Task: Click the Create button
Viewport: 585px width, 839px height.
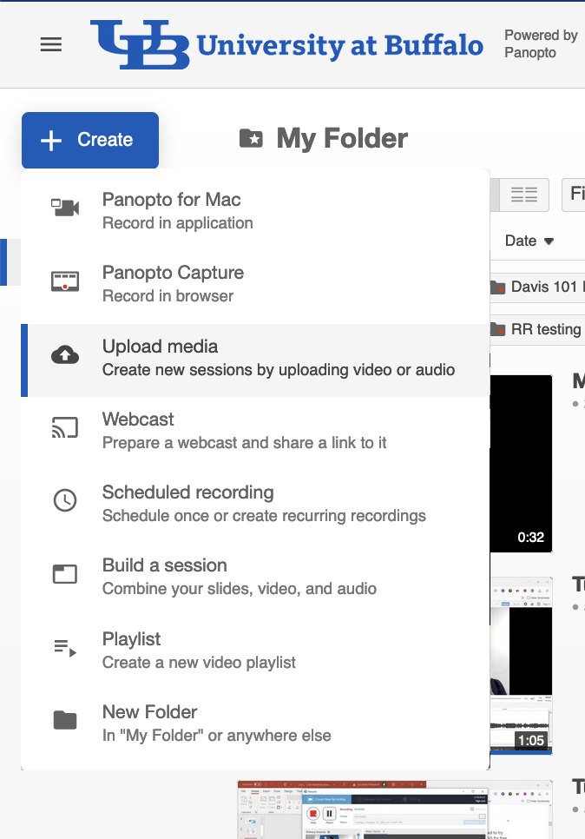Action: pyautogui.click(x=90, y=140)
